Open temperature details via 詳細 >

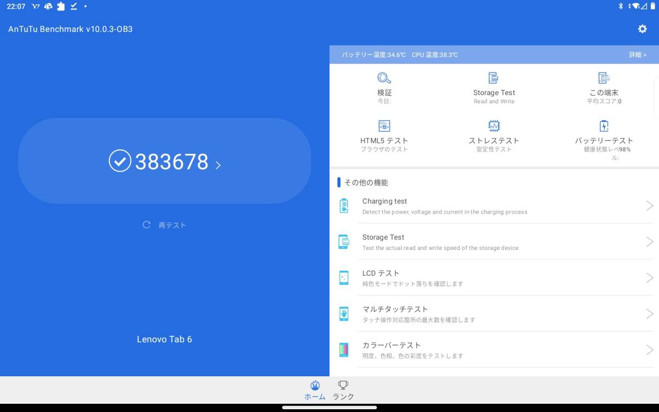pyautogui.click(x=638, y=55)
